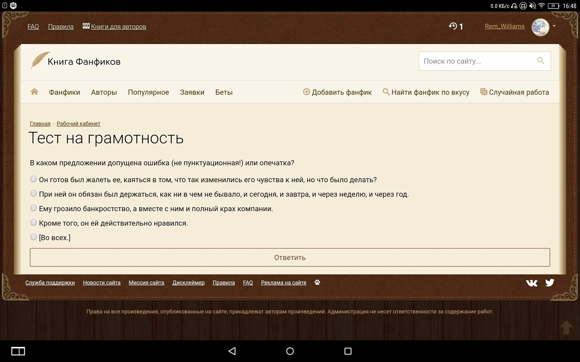Click Рабочий кабинет breadcrumb link
This screenshot has width=580, height=362.
[78, 123]
